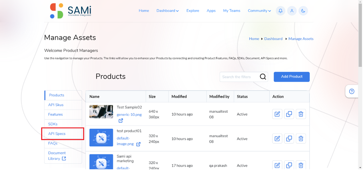
Task: Click the test product01 thumbnail image
Action: pyautogui.click(x=101, y=138)
